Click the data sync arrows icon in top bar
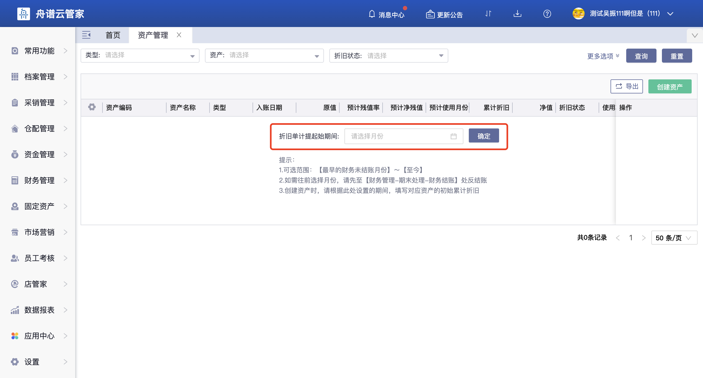Viewport: 703px width, 378px height. (x=488, y=14)
